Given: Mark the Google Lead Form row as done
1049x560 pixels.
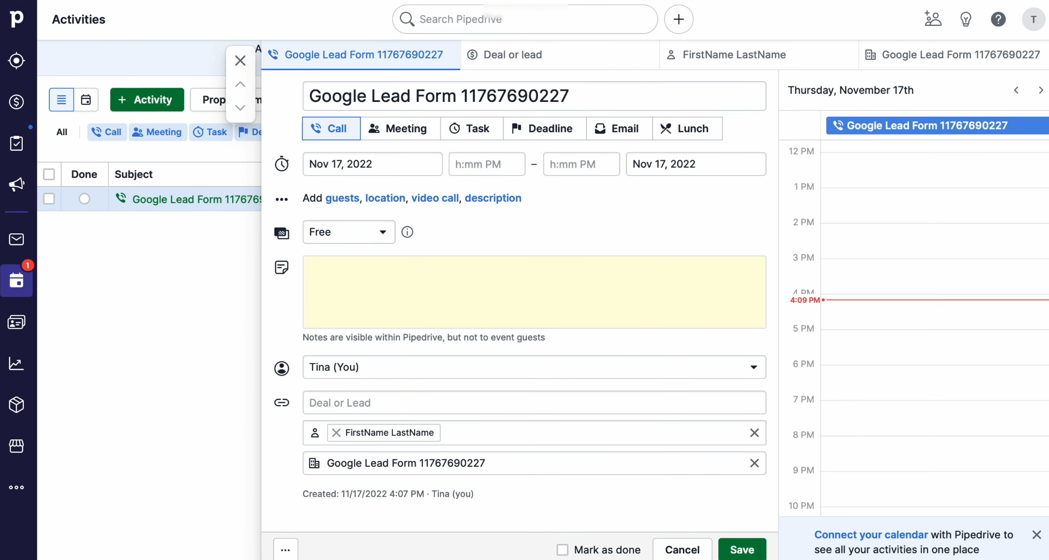Looking at the screenshot, I should pos(84,199).
